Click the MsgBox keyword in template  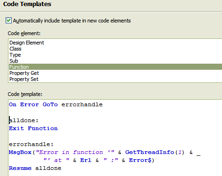(20, 152)
